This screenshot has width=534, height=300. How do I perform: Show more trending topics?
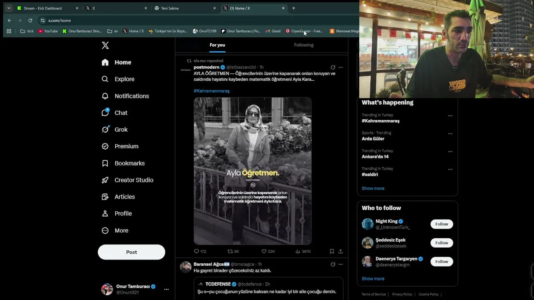click(x=373, y=188)
